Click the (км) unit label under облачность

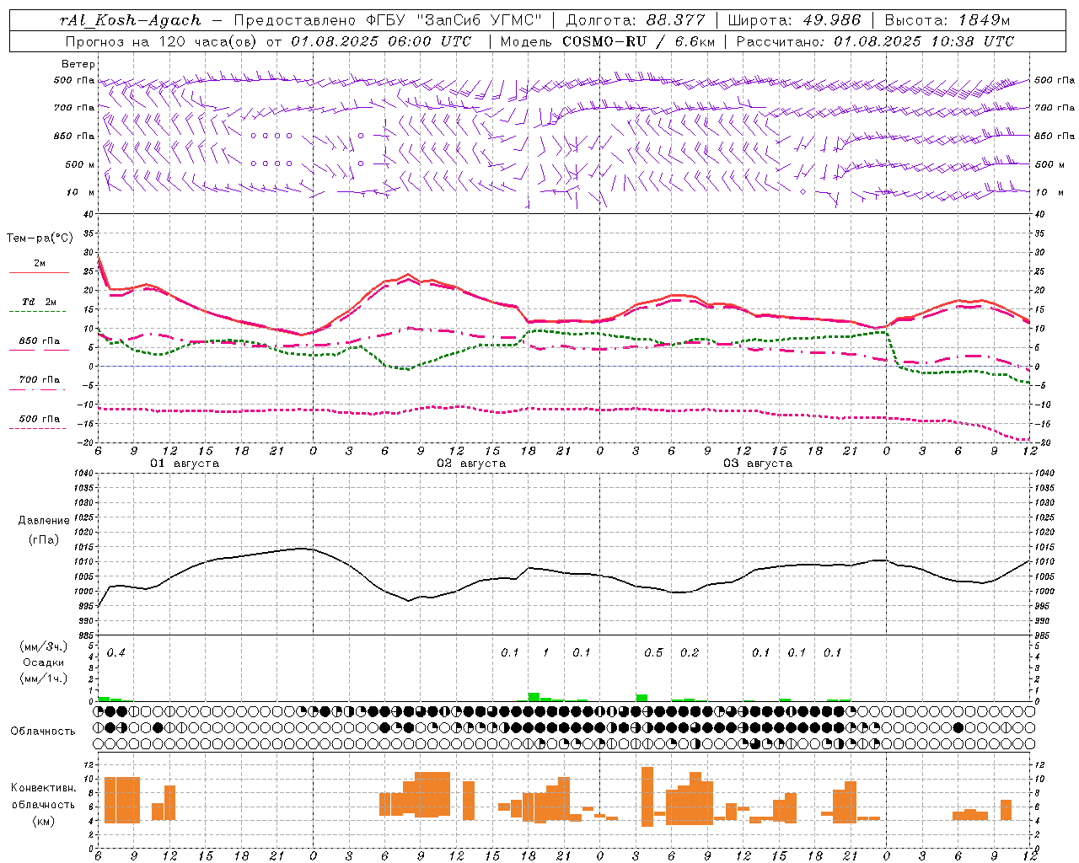[45, 821]
